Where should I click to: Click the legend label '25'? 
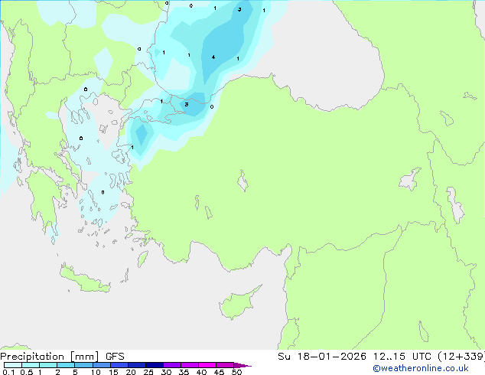tap(148, 372)
